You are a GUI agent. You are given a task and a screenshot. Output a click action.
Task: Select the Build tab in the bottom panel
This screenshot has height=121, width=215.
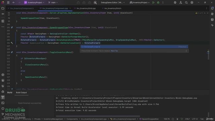point(10,92)
